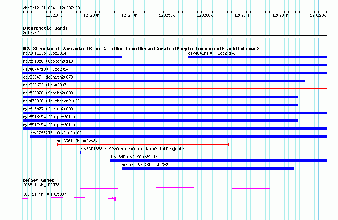Screen dimensions: 338x220
Task: Click the 120280k ruler tick label
Action: coord(280,15)
